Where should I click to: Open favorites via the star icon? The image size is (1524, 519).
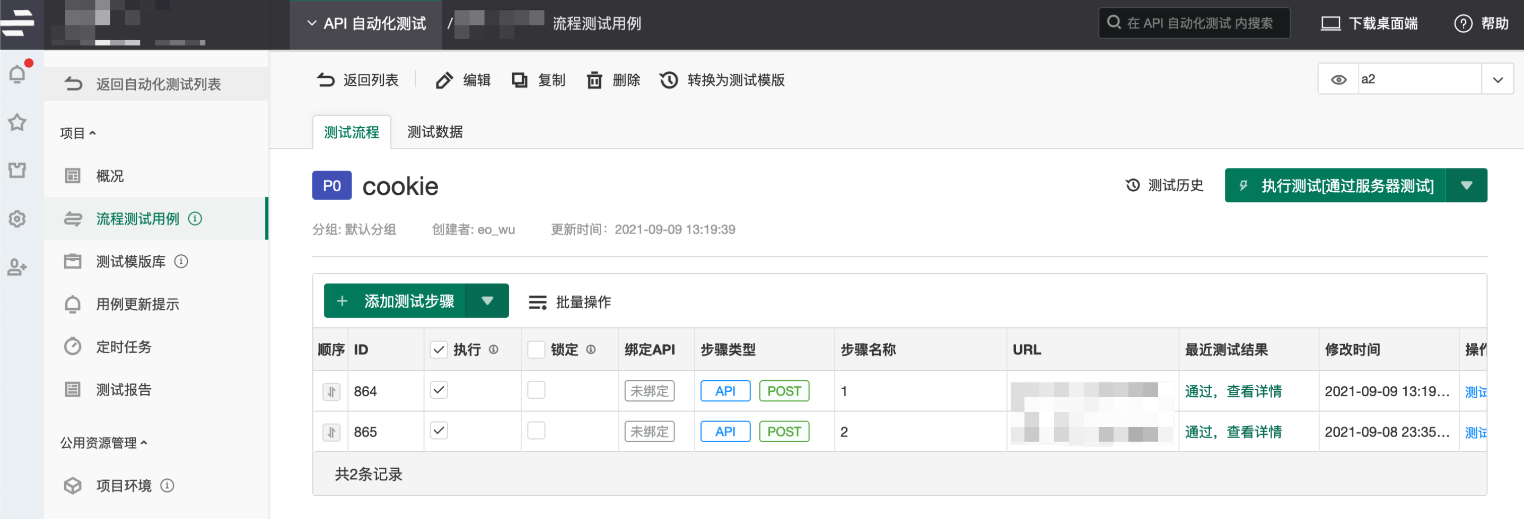point(17,122)
